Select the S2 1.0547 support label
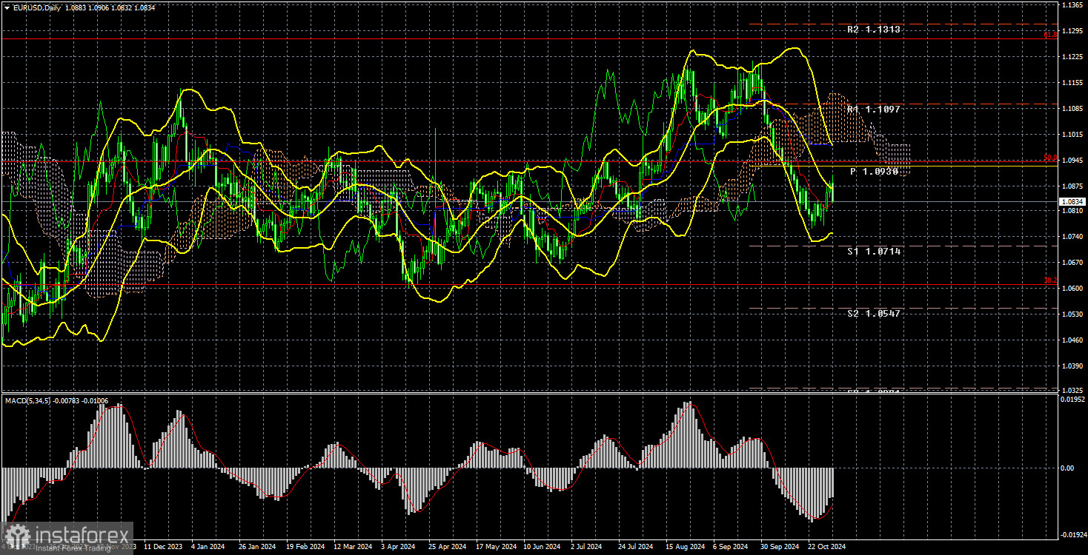 [x=875, y=313]
